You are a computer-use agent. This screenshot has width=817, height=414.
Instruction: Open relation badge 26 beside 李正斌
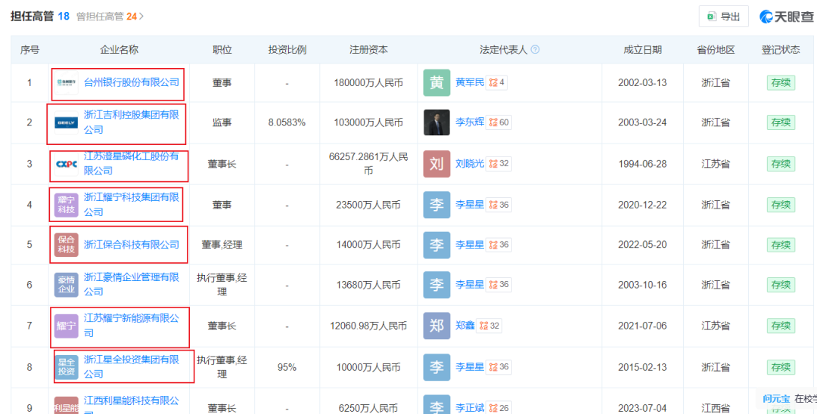(499, 408)
